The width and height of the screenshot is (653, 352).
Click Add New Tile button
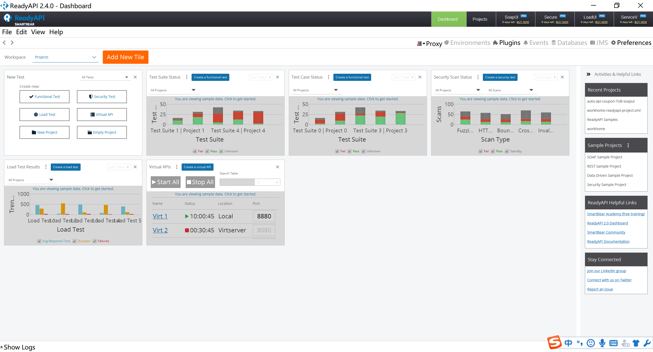tap(125, 57)
